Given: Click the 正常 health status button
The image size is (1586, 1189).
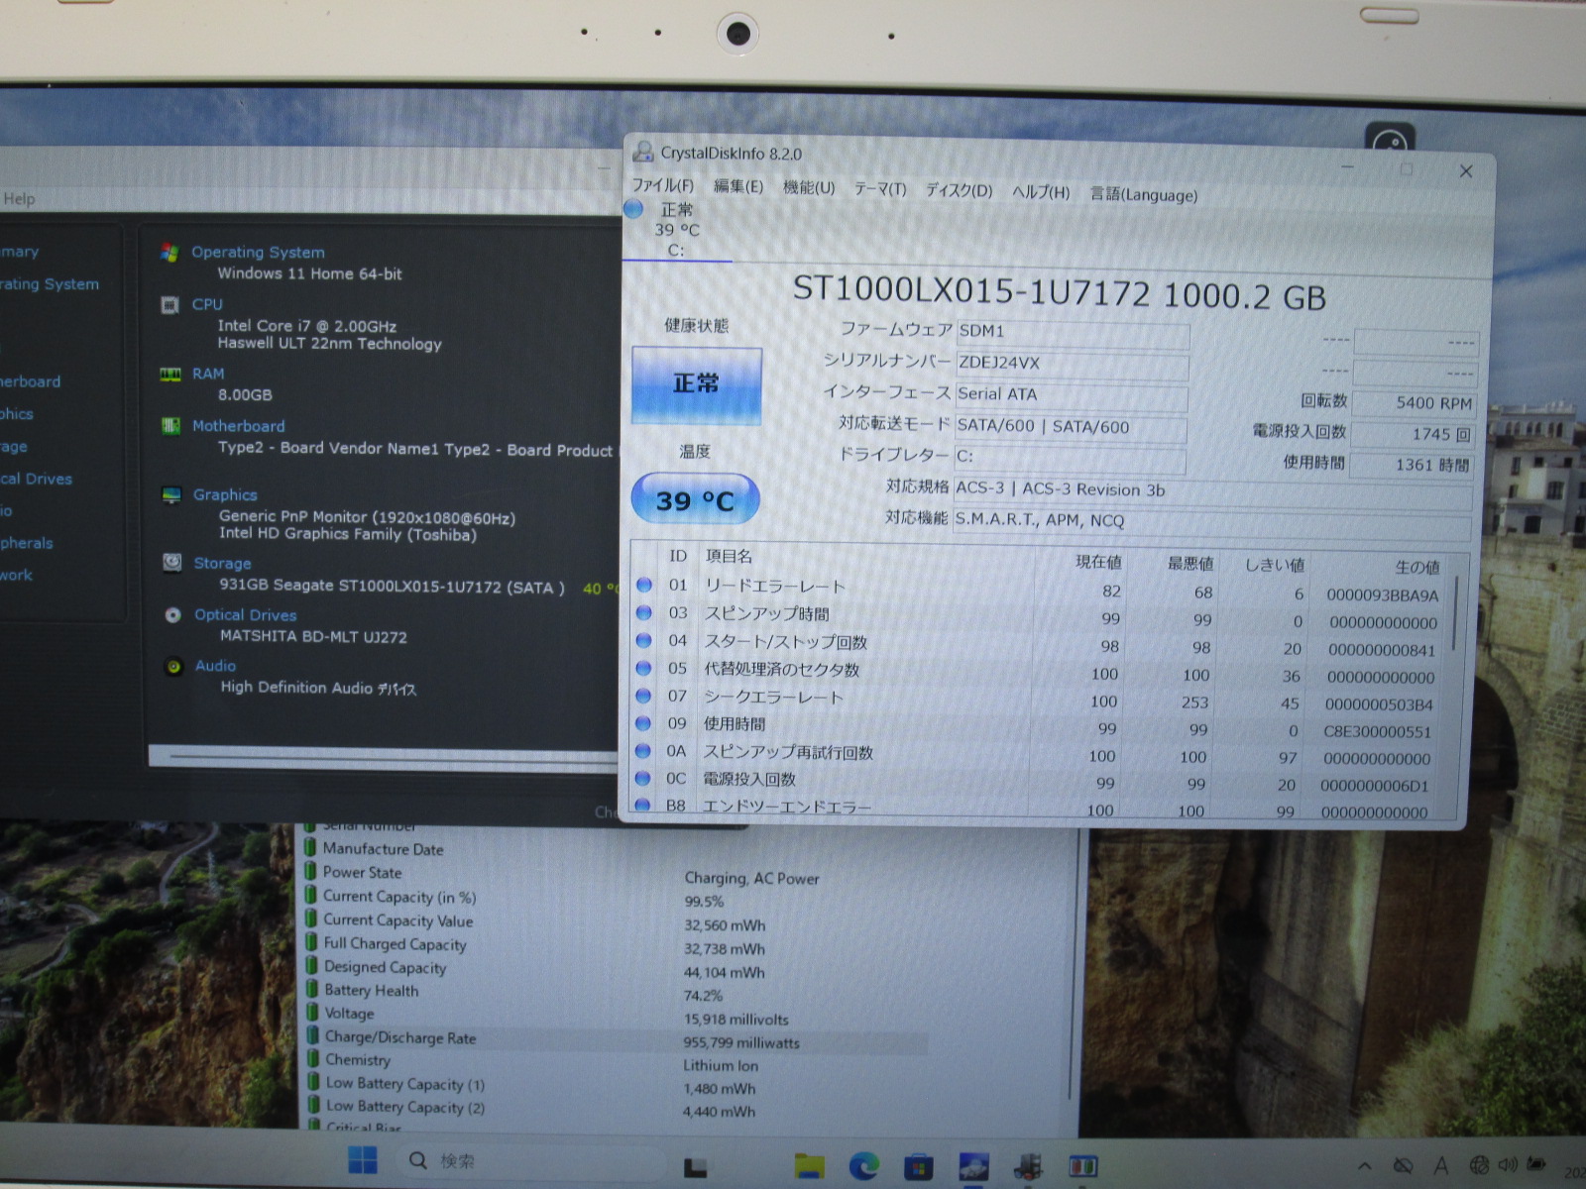Looking at the screenshot, I should pos(696,384).
